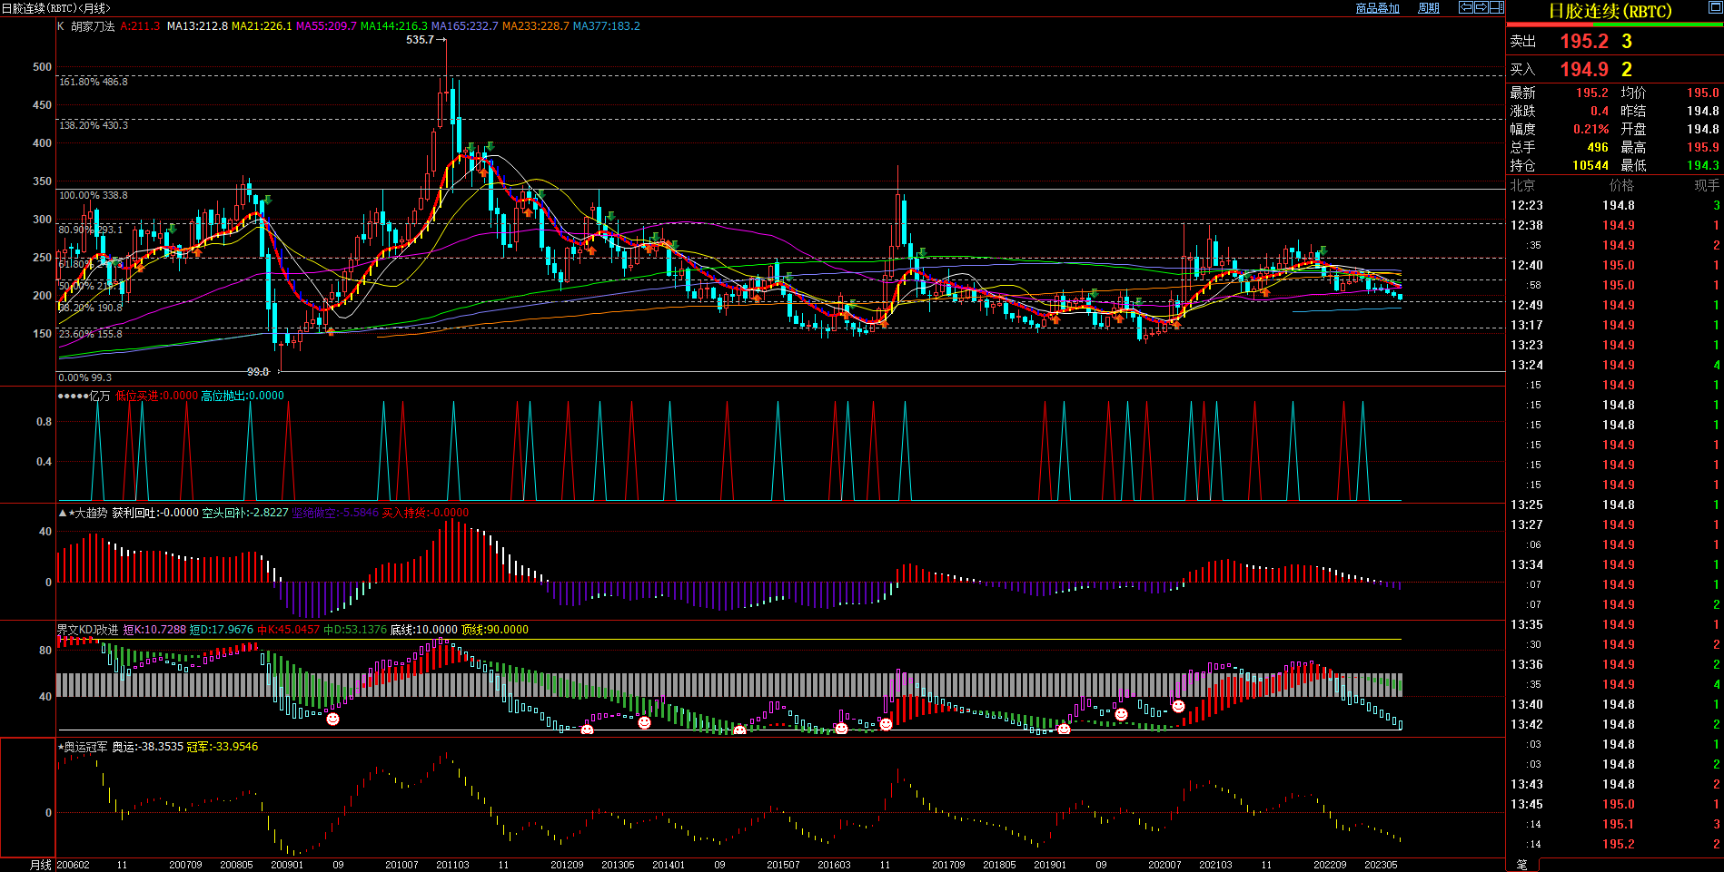Click the MA377 moving average label

click(606, 26)
